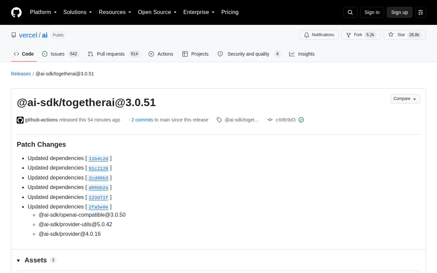This screenshot has width=437, height=273.
Task: Open the GitHub homepage logo
Action: pos(16,12)
